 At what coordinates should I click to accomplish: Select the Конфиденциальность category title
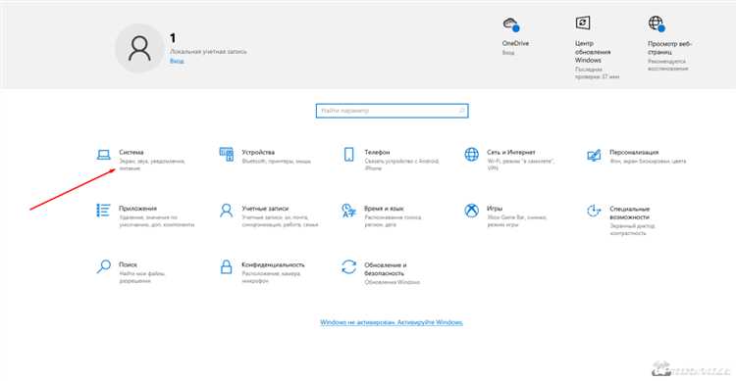(273, 264)
